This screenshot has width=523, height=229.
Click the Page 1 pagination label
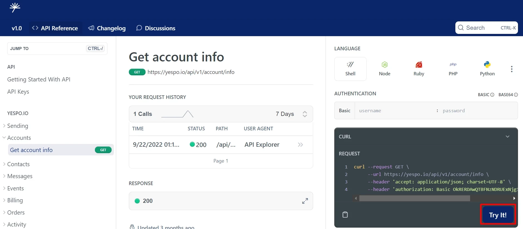[221, 161]
